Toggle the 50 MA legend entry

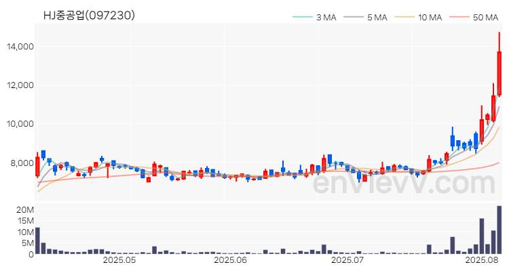474,17
